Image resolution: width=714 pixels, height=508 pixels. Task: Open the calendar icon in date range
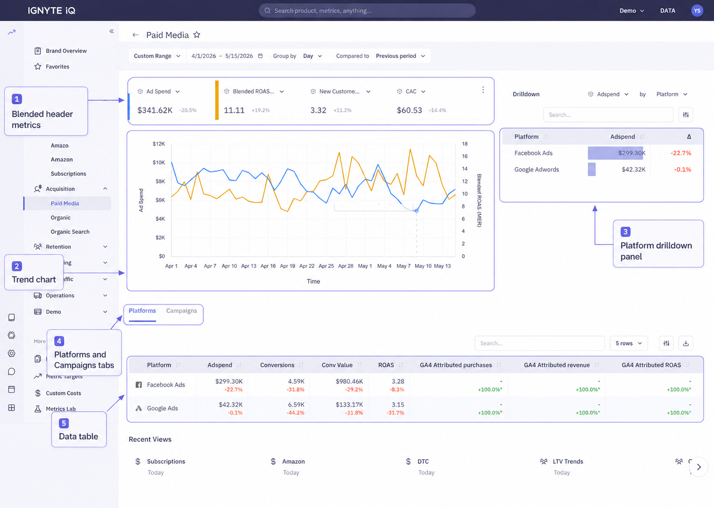260,56
